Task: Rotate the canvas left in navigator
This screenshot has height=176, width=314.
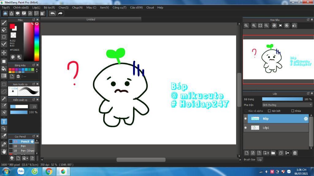Action: click(274, 26)
